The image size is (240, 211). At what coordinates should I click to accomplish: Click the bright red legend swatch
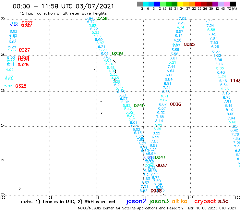click(x=198, y=4)
